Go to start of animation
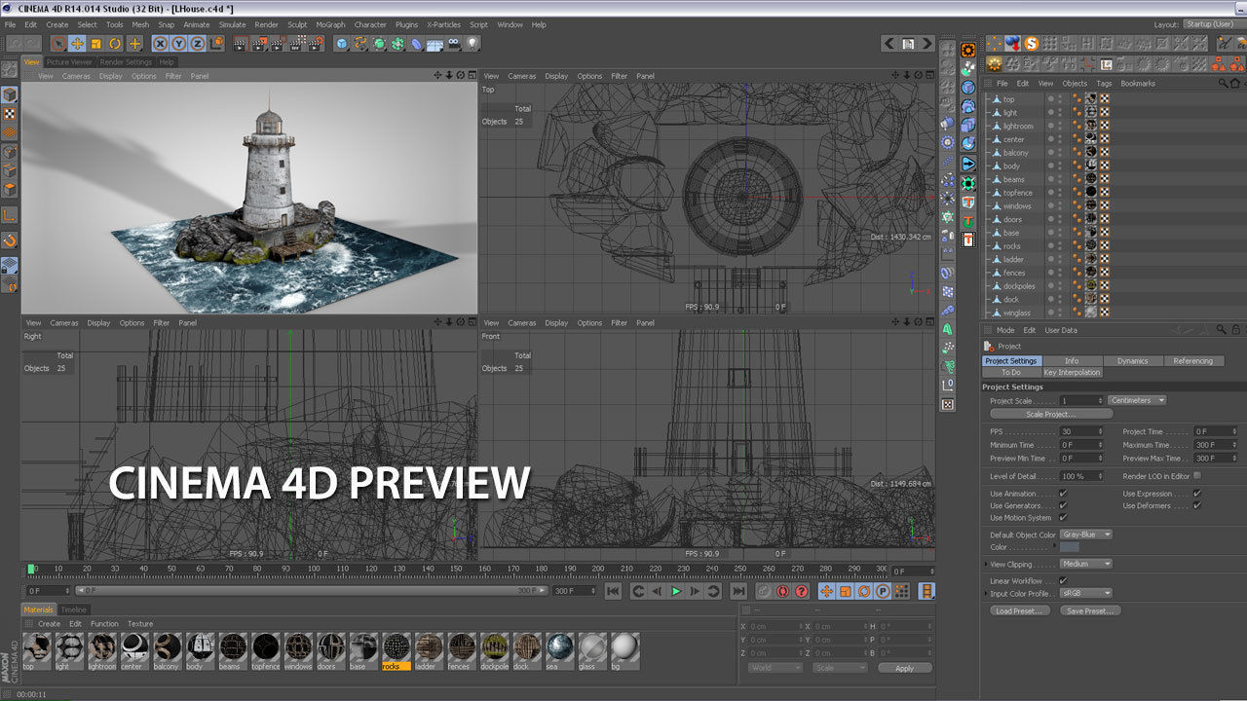 613,591
